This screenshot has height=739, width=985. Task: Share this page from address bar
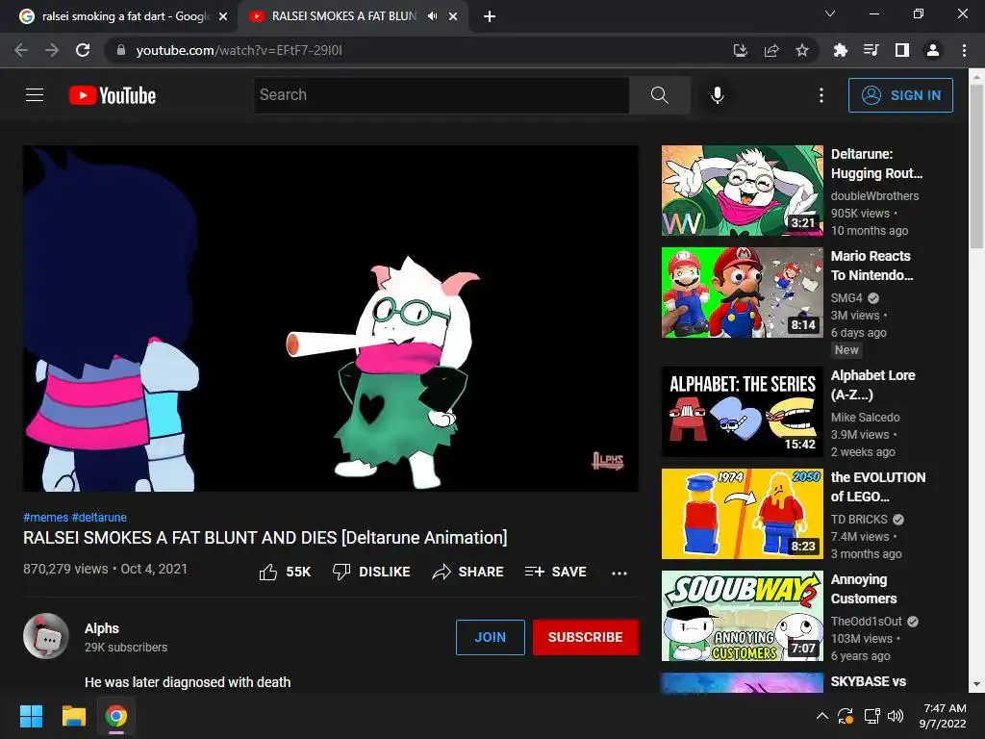click(x=771, y=50)
